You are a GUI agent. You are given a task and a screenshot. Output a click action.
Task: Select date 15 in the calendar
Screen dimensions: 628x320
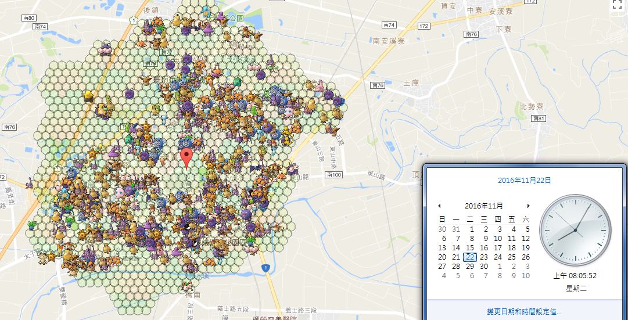470,248
